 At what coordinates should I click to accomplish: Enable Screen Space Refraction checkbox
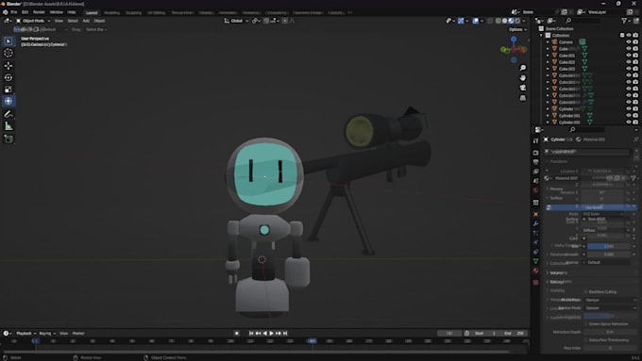point(586,324)
